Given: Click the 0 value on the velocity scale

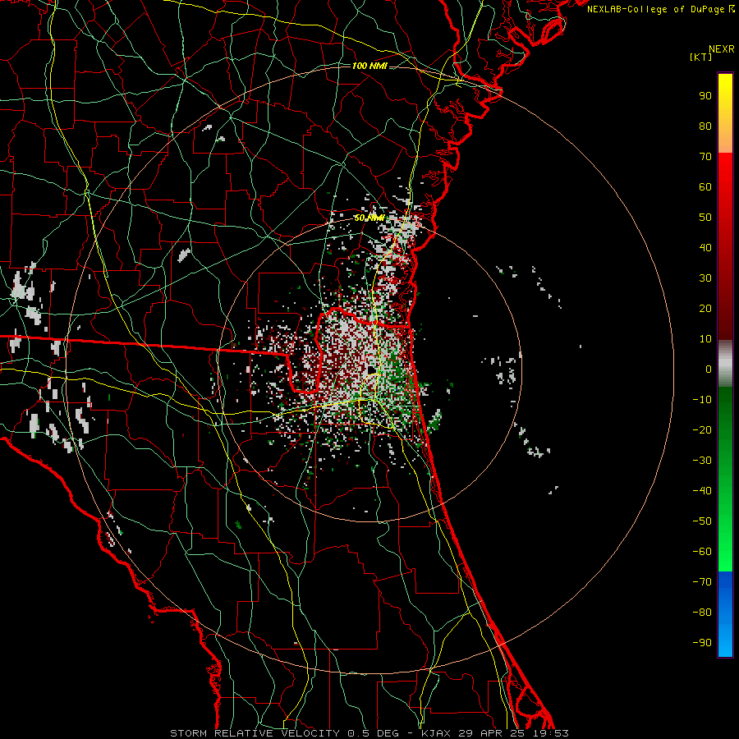Looking at the screenshot, I should pos(709,369).
